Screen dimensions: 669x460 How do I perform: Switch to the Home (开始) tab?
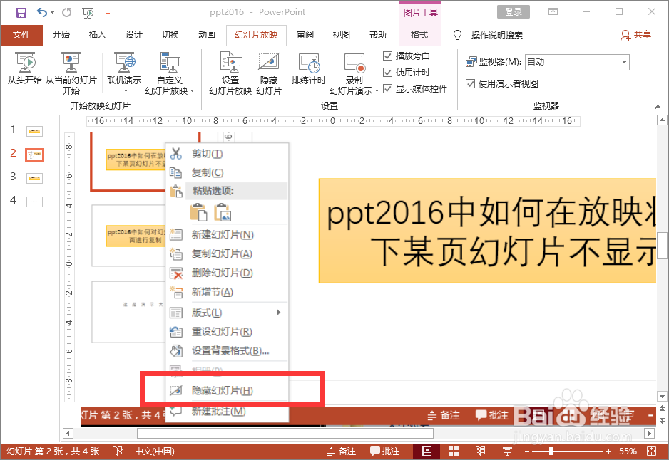61,35
